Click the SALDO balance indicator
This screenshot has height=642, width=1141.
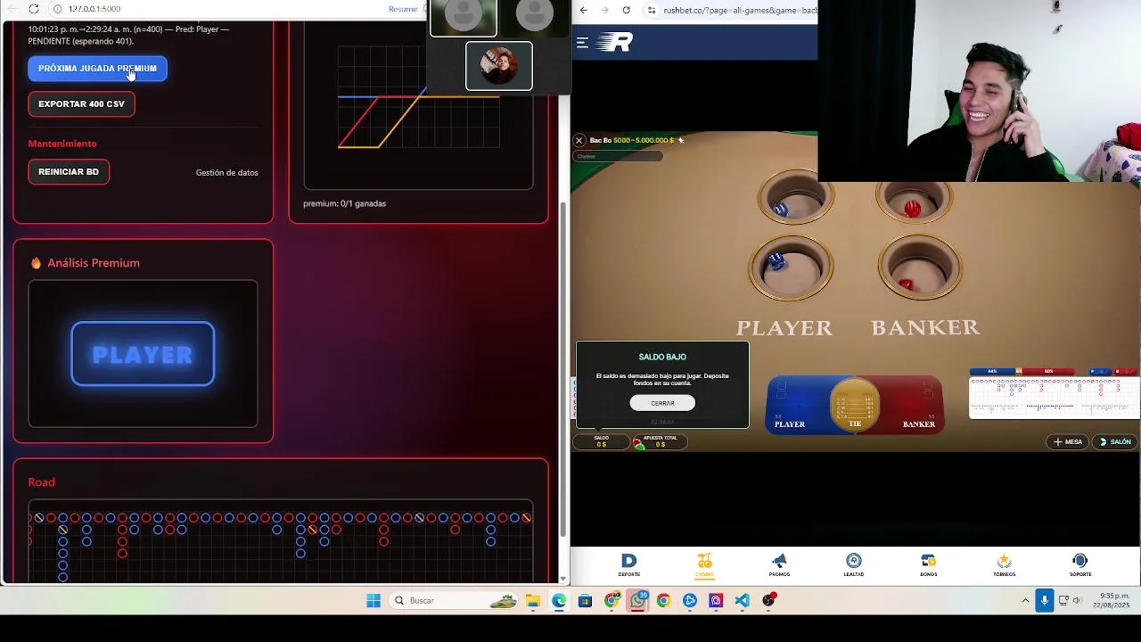(x=601, y=440)
